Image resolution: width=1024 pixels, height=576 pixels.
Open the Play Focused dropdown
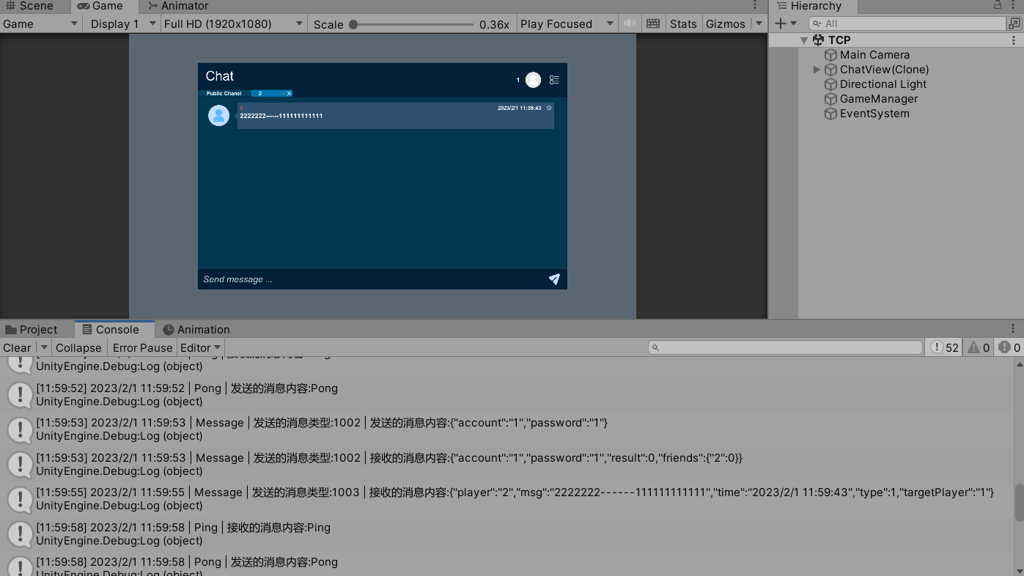(x=567, y=23)
